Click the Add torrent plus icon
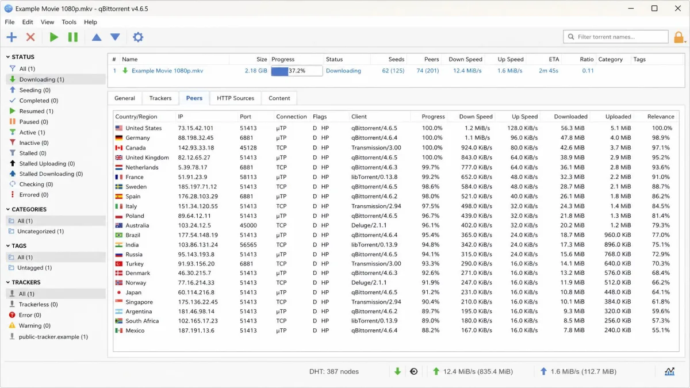The width and height of the screenshot is (690, 388). pyautogui.click(x=11, y=37)
